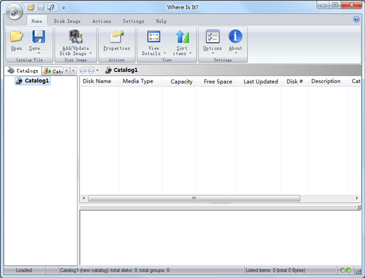Select the partially hidden Categories panel tab

point(53,71)
